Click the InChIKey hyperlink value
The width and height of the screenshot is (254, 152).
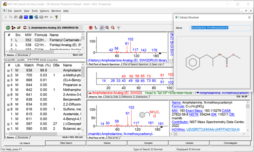(x=213, y=129)
